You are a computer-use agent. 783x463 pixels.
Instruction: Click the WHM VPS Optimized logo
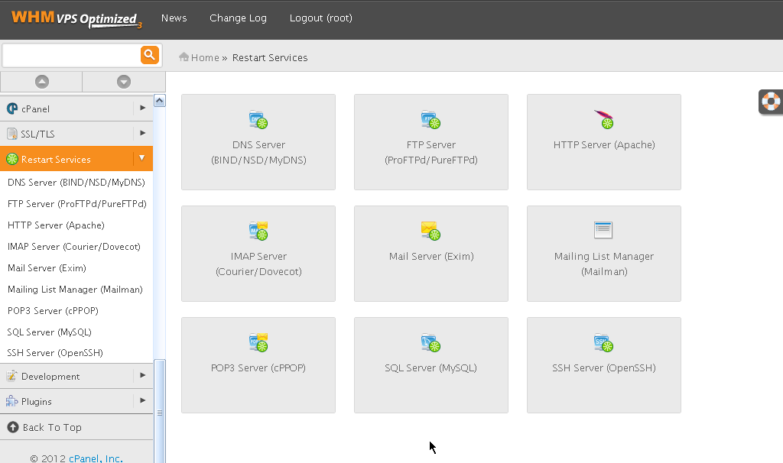(77, 19)
